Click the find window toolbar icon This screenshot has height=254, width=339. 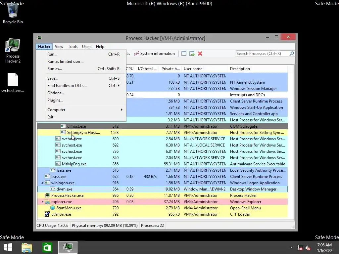click(x=184, y=54)
